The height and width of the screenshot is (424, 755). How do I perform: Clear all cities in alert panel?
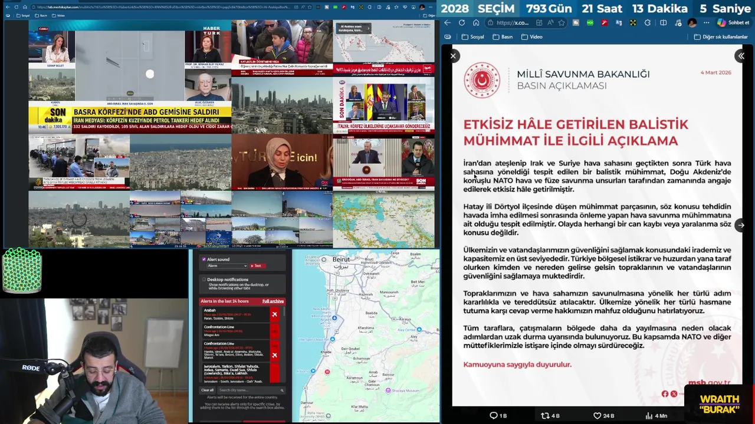tap(207, 390)
